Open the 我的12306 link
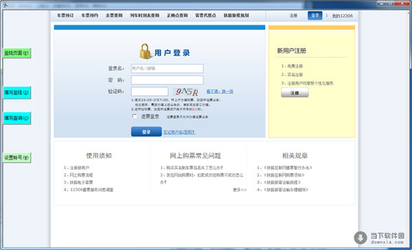 (343, 16)
